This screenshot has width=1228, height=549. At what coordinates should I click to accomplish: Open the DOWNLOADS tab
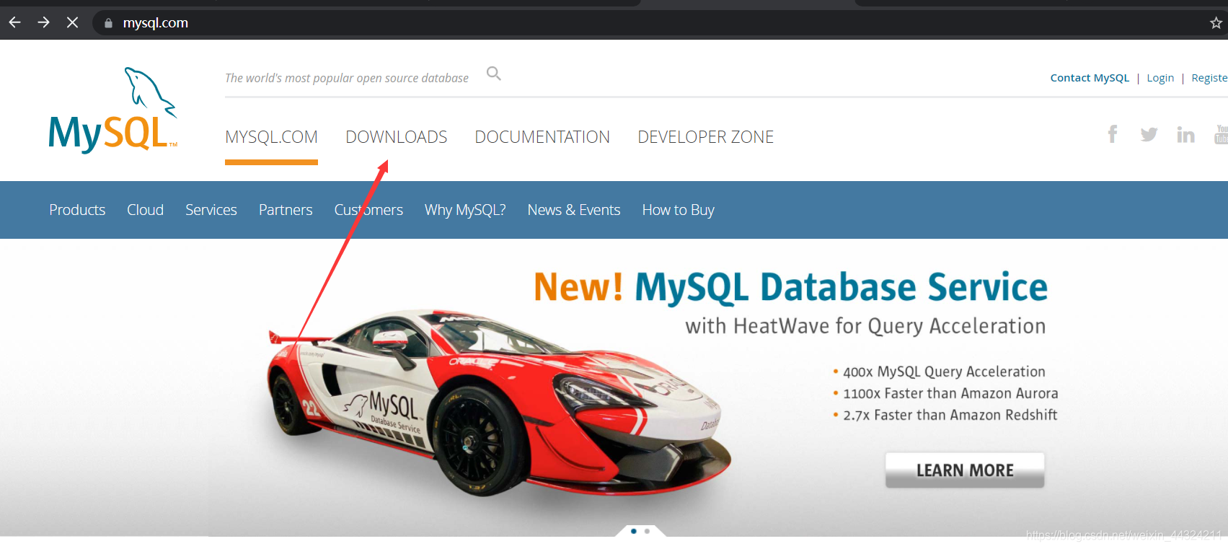[397, 137]
